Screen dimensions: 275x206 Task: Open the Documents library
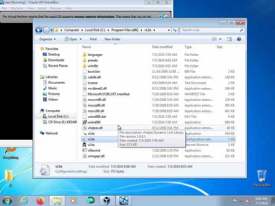point(56,83)
